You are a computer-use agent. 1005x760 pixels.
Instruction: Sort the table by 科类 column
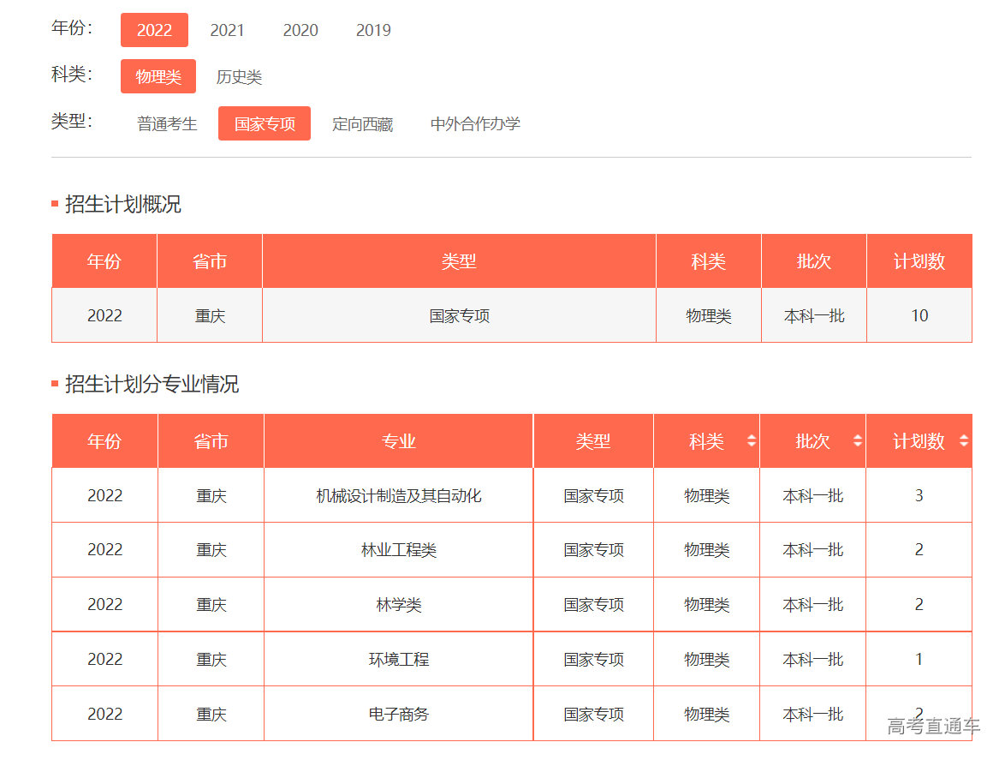click(707, 440)
